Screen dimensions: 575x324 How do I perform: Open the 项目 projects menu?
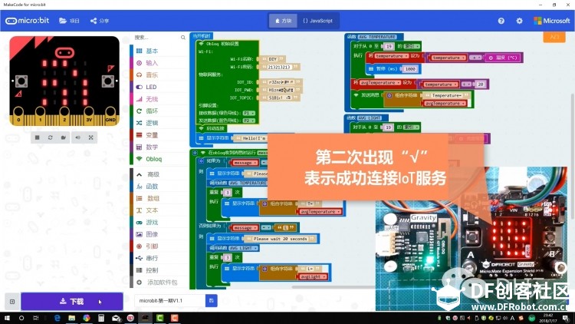point(69,21)
